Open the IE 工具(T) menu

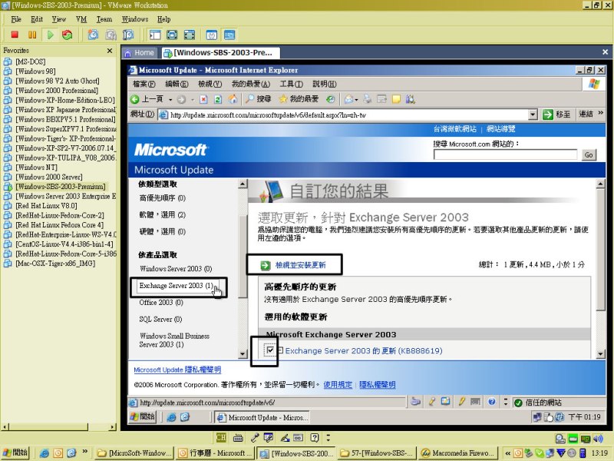pyautogui.click(x=292, y=84)
